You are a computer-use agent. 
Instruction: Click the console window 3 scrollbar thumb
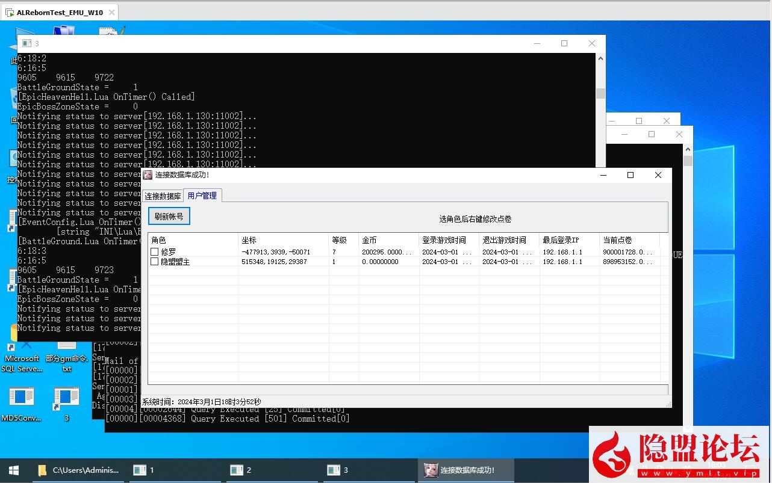click(600, 94)
